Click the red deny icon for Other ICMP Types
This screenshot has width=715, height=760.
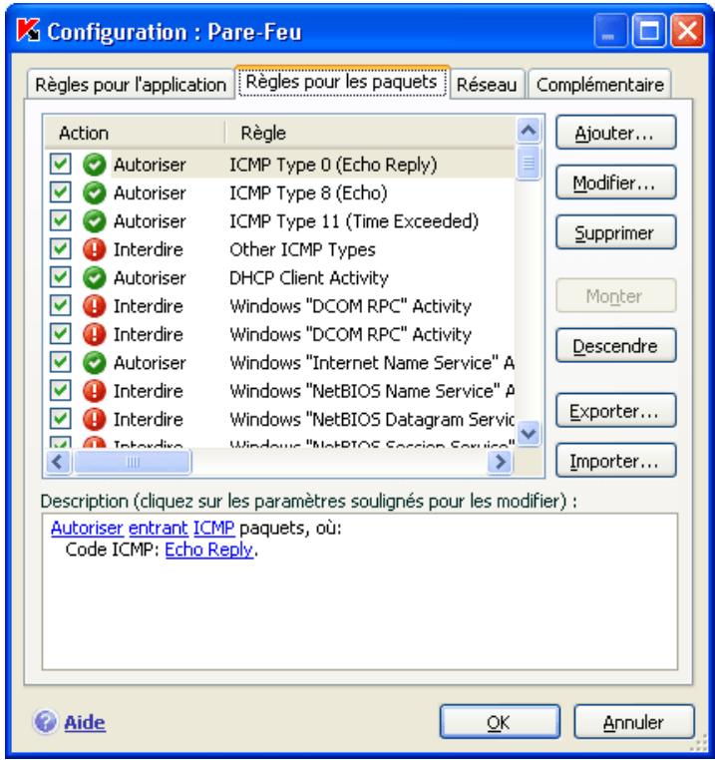click(x=94, y=249)
